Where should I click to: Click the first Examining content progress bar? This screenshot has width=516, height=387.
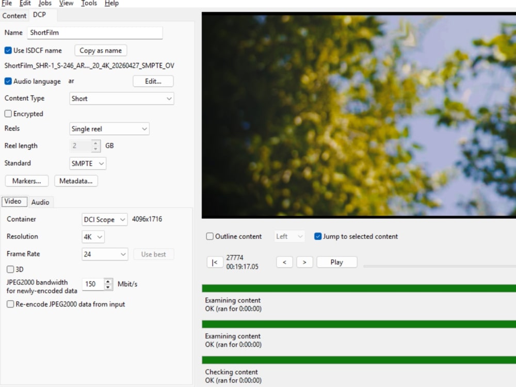[359, 288]
